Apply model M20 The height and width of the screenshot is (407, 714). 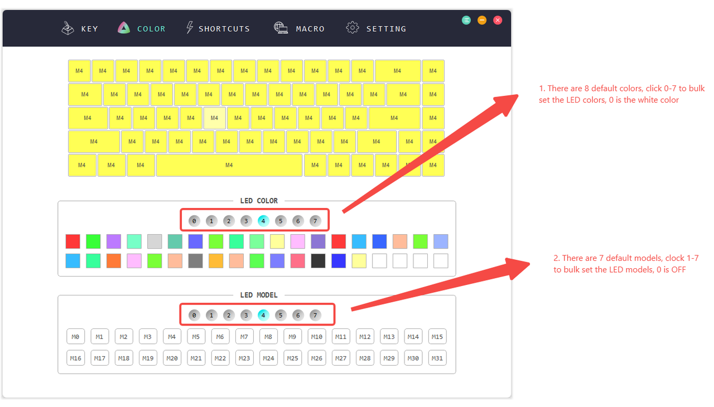(172, 358)
